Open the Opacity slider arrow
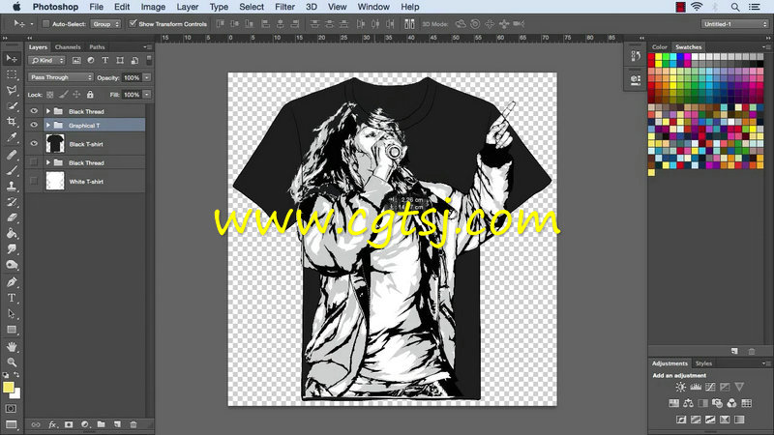The image size is (774, 435). (147, 77)
